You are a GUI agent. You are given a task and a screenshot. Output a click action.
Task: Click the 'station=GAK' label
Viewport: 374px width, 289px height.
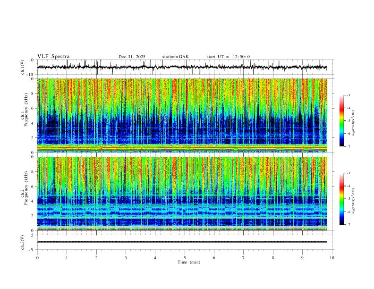coord(175,57)
